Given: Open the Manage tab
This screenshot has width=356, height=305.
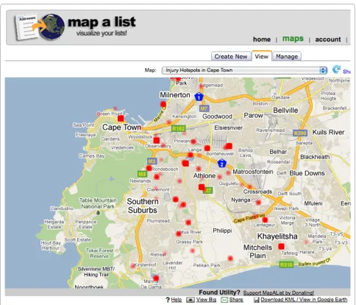Looking at the screenshot, I should pyautogui.click(x=287, y=57).
